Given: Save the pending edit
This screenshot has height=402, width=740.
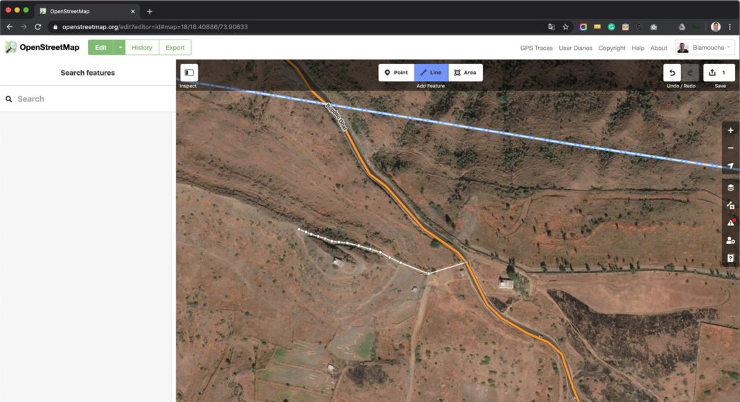Looking at the screenshot, I should click(719, 73).
